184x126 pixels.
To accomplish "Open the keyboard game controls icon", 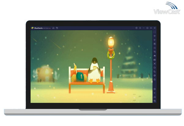I will 155,48.
